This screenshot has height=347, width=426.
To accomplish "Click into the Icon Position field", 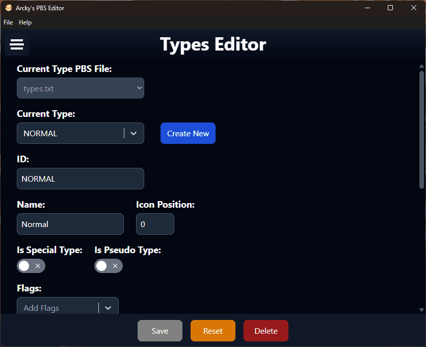I will click(x=155, y=224).
